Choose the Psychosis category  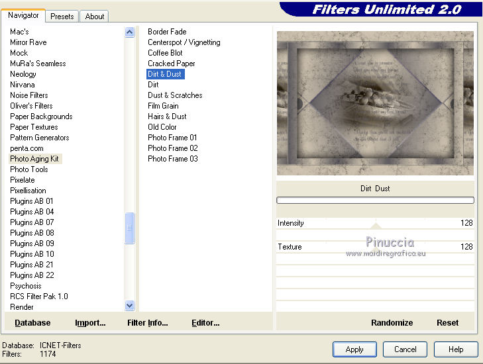[26, 286]
